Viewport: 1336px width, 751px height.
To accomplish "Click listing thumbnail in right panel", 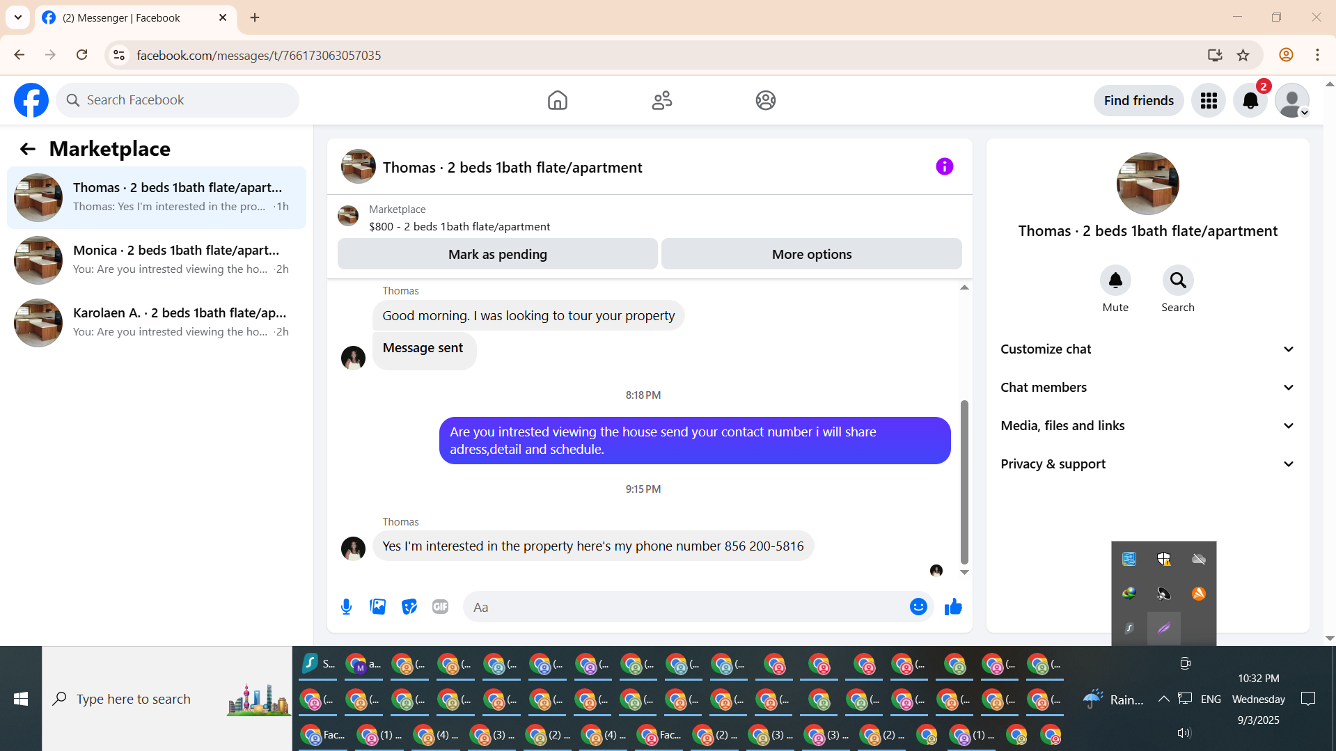I will (x=1147, y=184).
